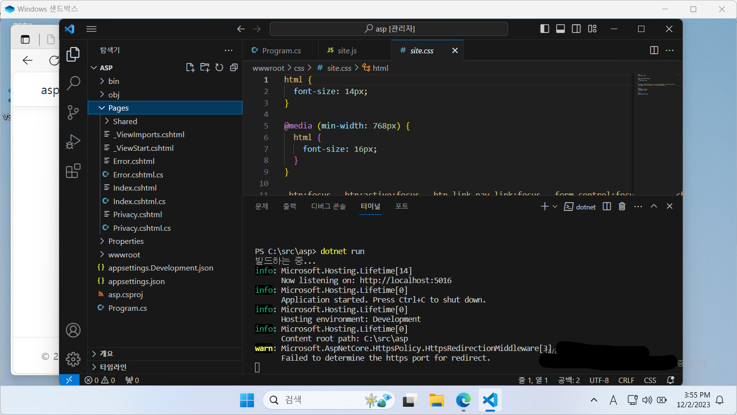Close the bottom terminal panel
The height and width of the screenshot is (415, 737).
pyautogui.click(x=670, y=207)
